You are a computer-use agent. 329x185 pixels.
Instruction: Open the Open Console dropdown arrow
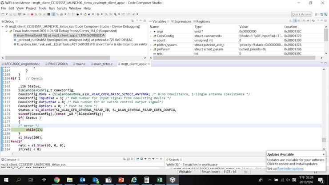(153, 159)
